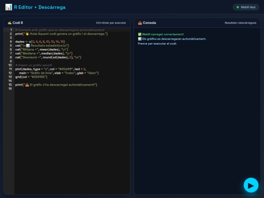
Task: Click the chart emoji on code line 5
Action: pos(28,45)
